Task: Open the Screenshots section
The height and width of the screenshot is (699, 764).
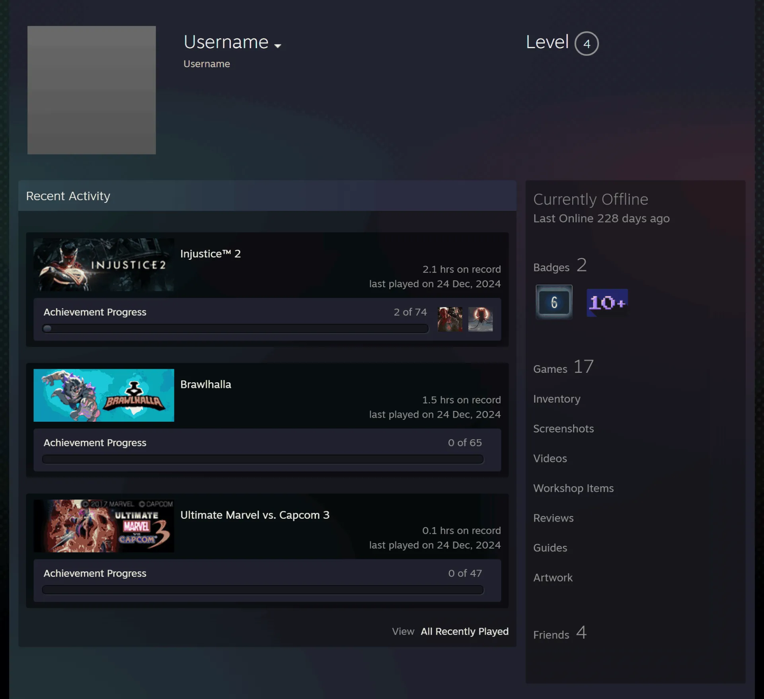Action: pyautogui.click(x=563, y=428)
